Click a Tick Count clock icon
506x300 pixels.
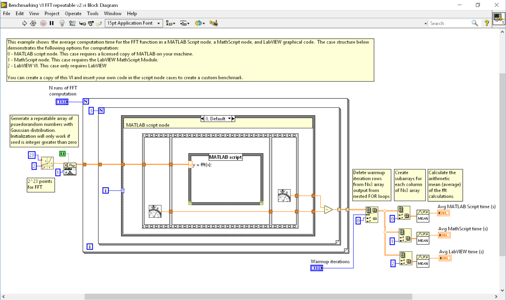[x=155, y=211]
